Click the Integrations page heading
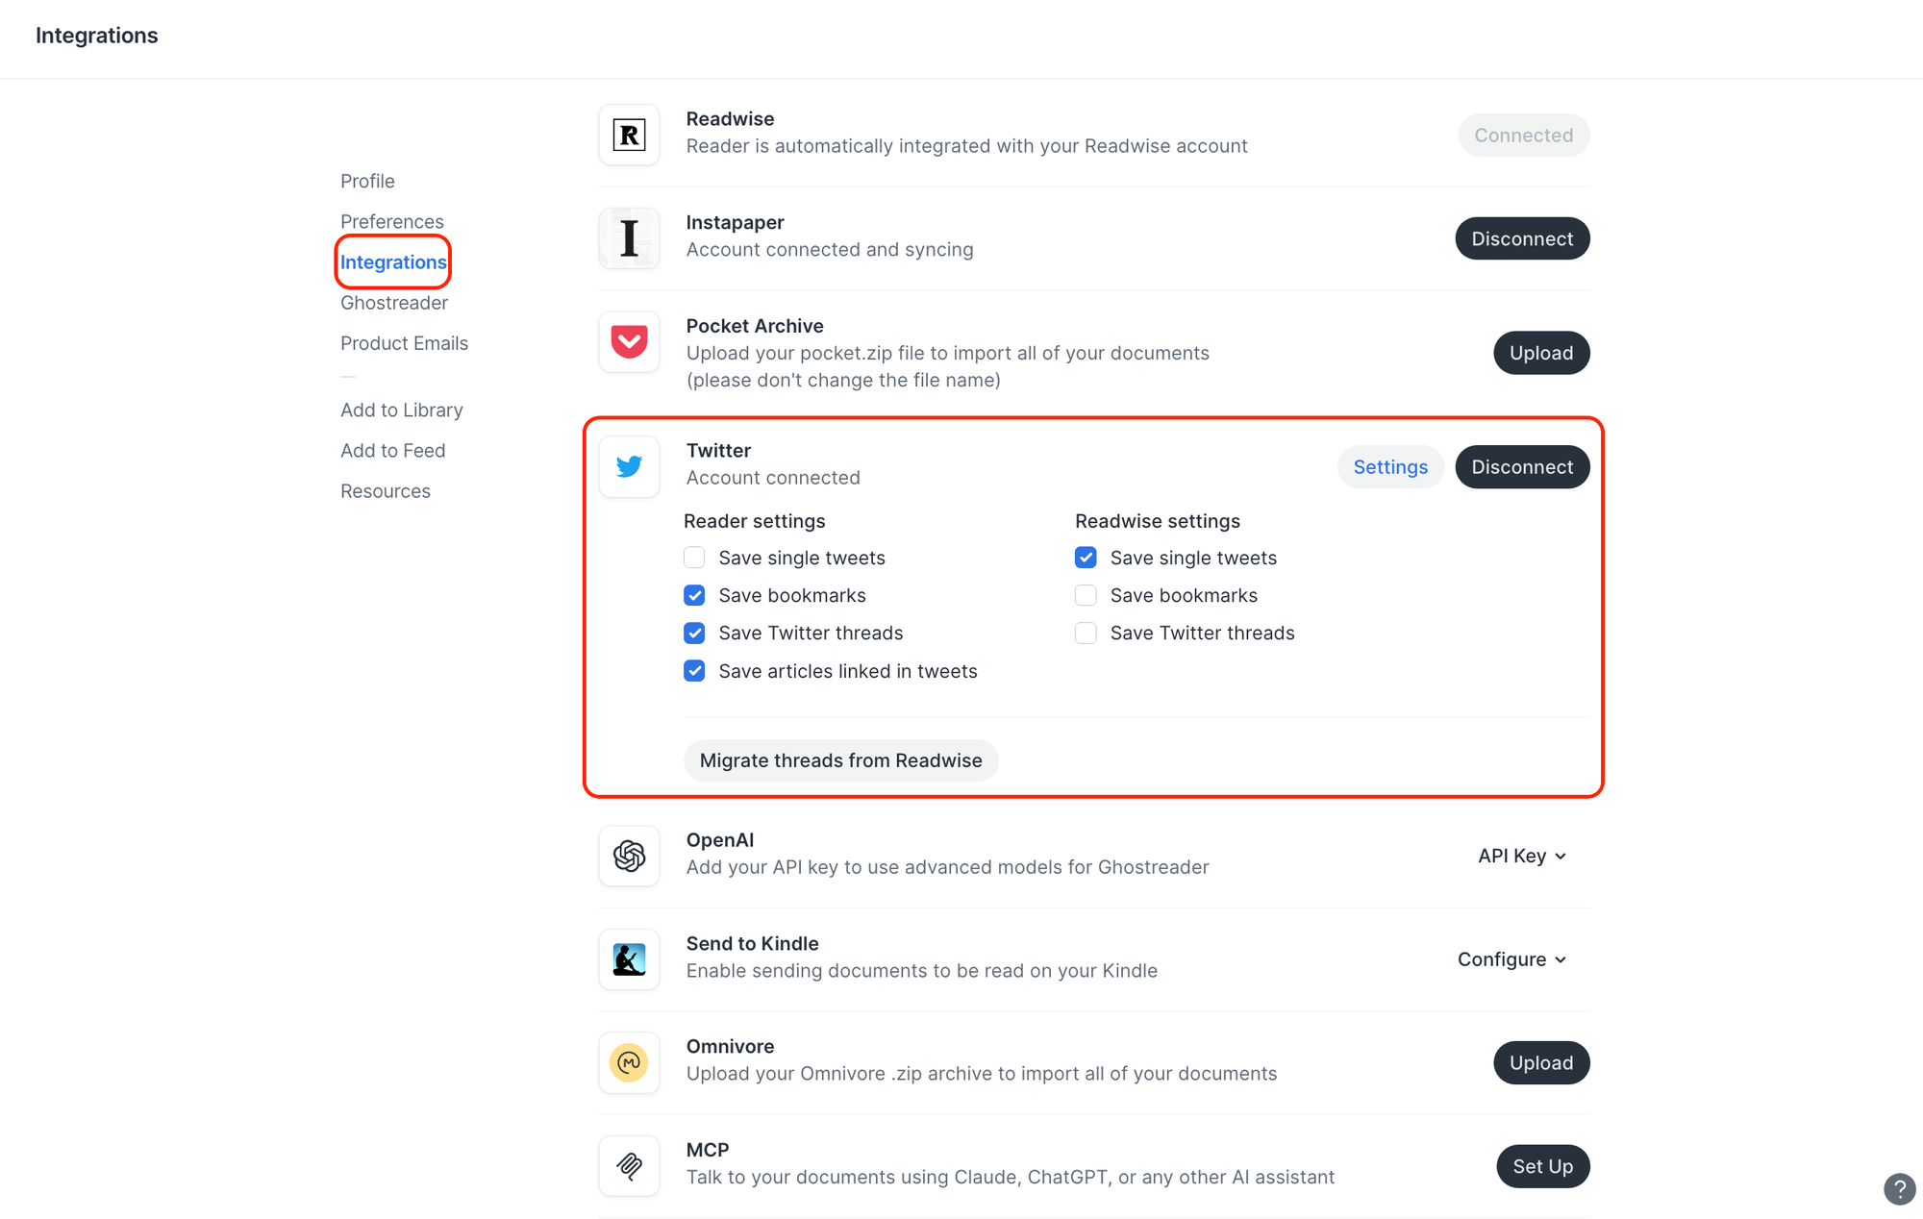 pos(97,36)
